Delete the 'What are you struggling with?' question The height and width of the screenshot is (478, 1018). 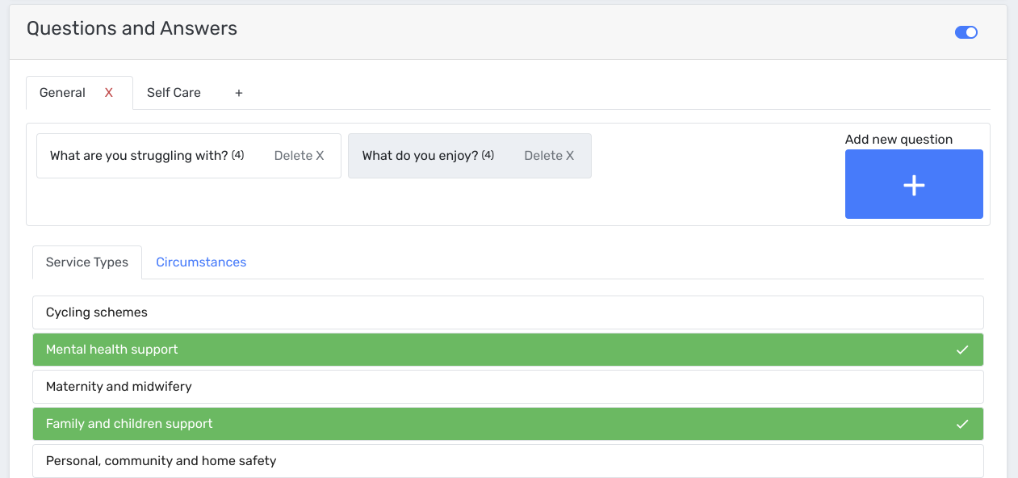tap(299, 156)
